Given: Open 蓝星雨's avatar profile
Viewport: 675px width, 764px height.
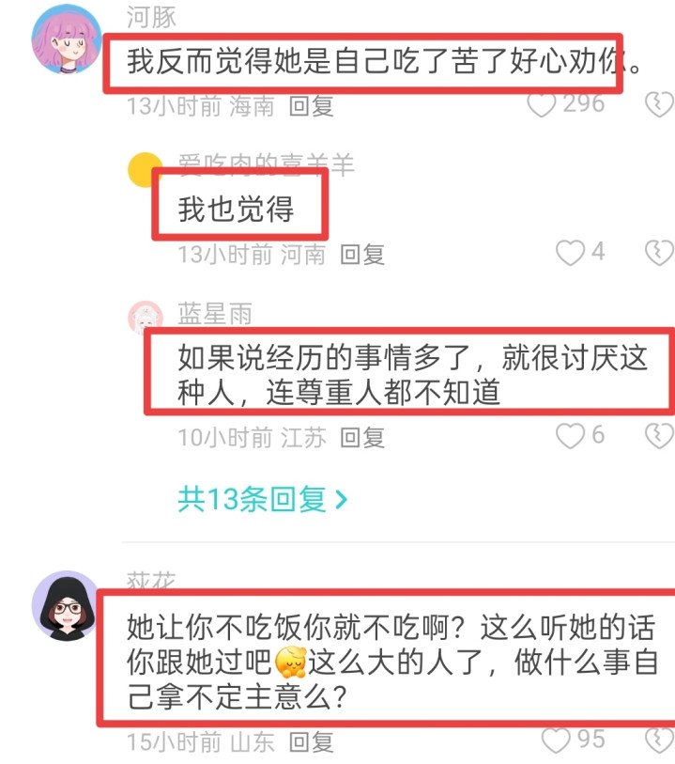Looking at the screenshot, I should [x=145, y=319].
